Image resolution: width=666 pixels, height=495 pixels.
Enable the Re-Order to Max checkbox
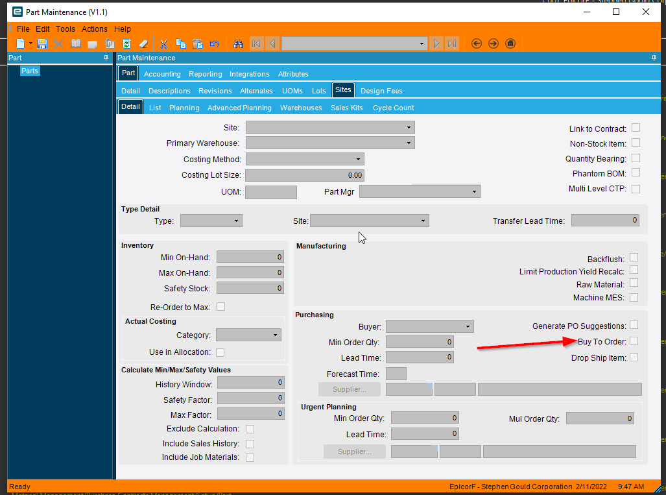[221, 307]
